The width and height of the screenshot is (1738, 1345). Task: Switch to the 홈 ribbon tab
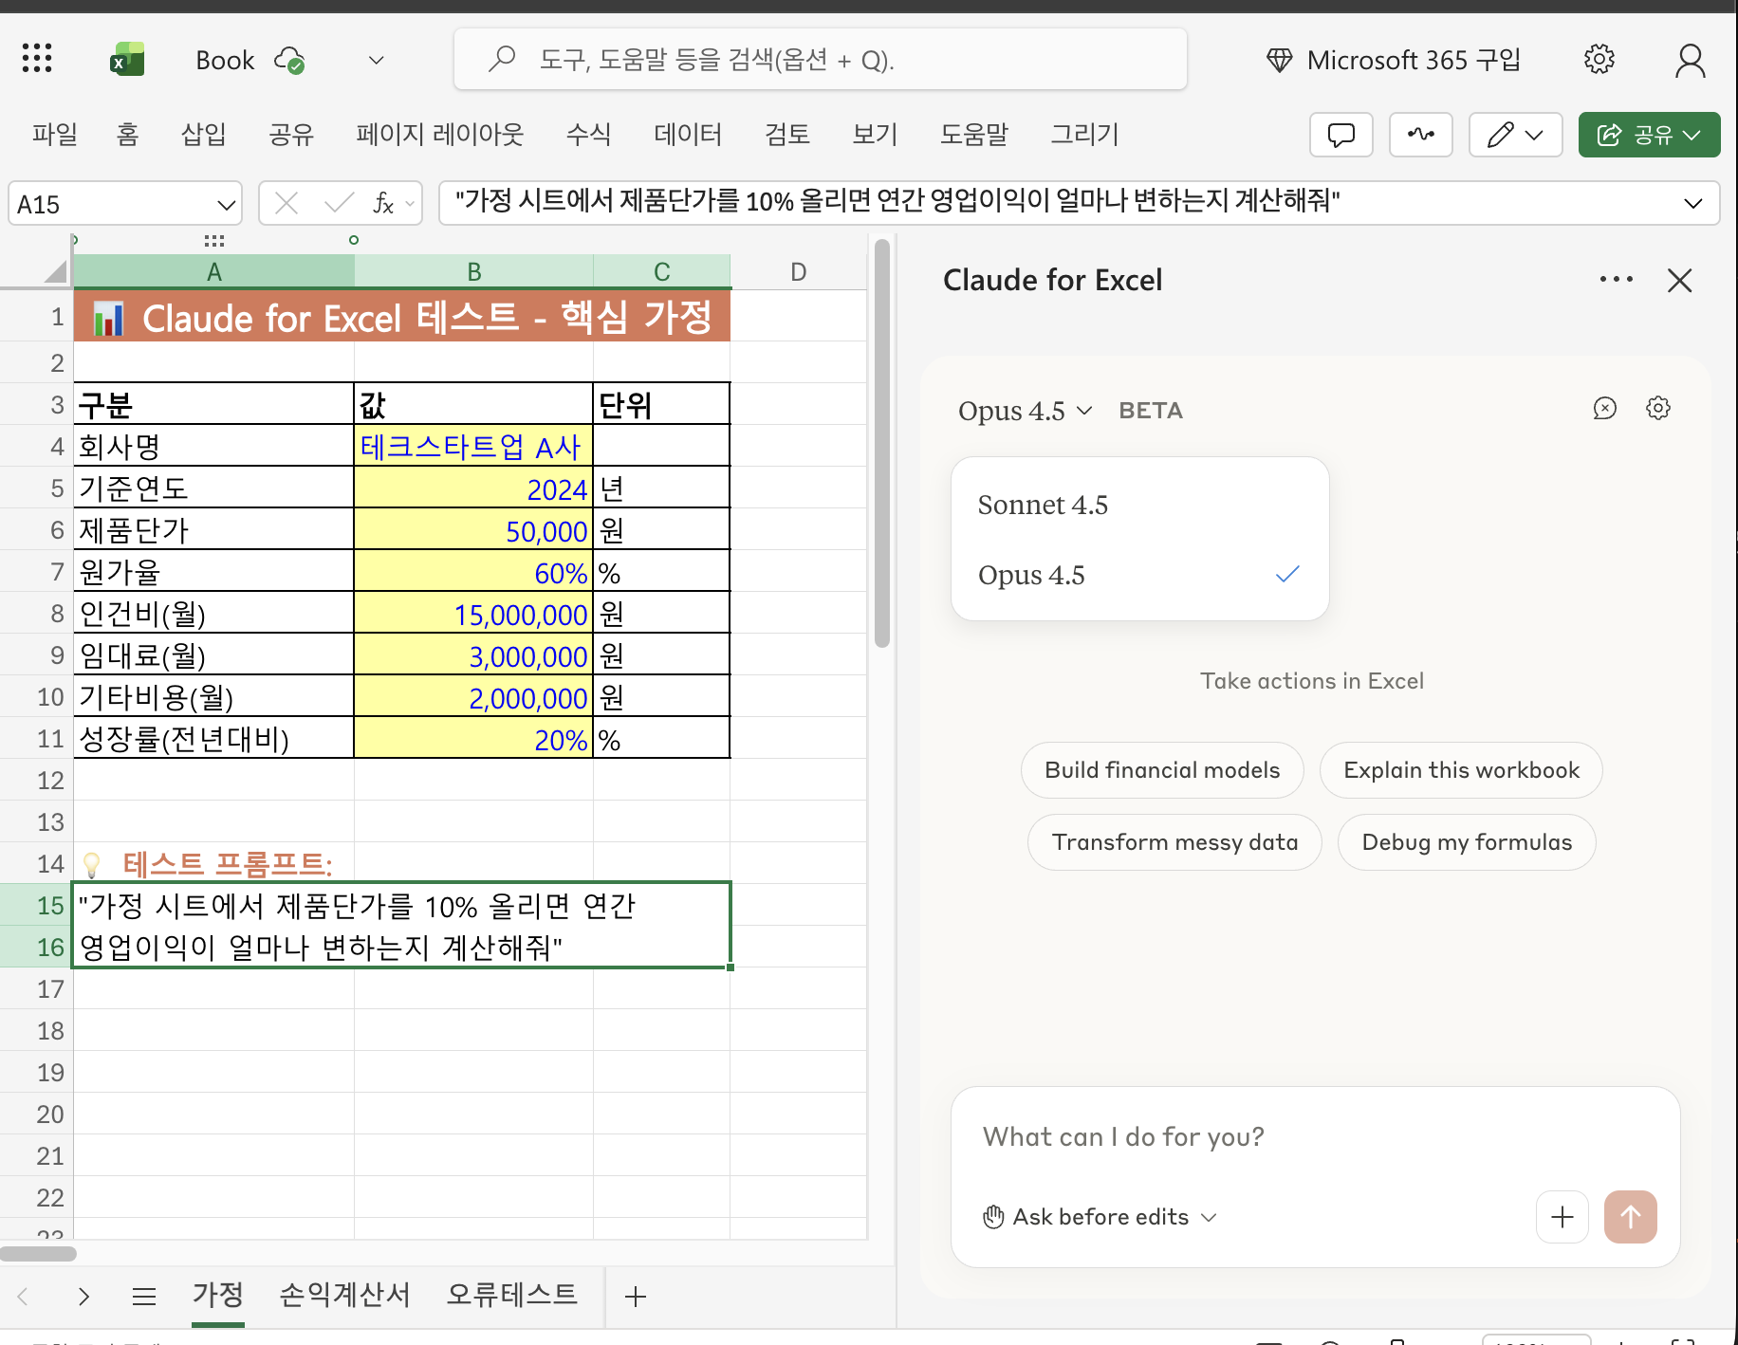coord(127,134)
